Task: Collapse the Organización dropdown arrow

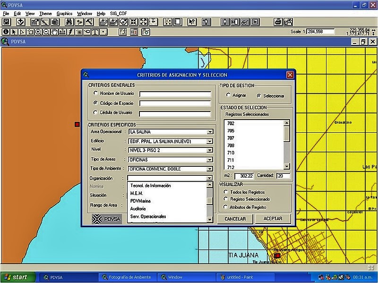Action: pos(210,178)
